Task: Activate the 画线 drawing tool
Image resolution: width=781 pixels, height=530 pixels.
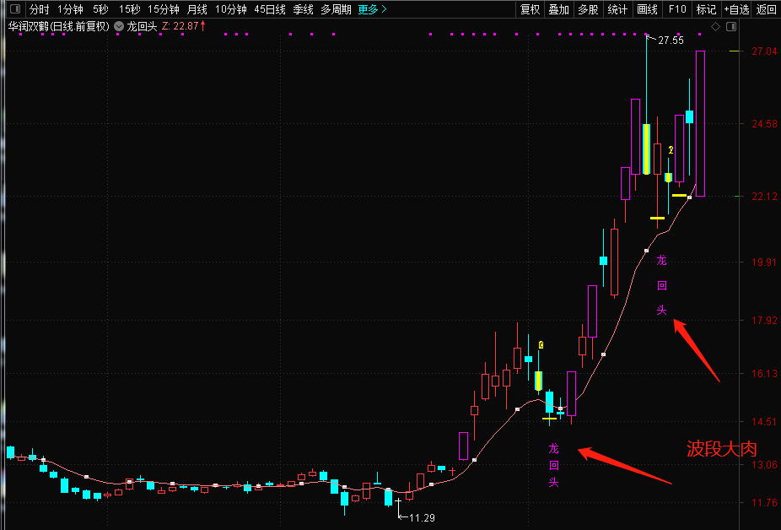Action: 647,9
